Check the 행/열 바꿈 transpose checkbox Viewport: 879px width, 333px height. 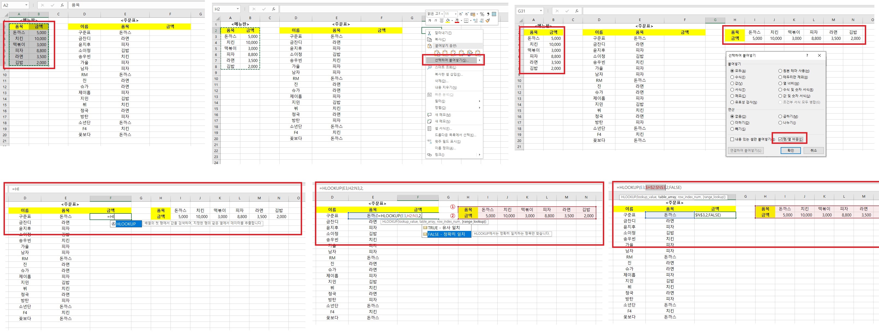pyautogui.click(x=780, y=139)
